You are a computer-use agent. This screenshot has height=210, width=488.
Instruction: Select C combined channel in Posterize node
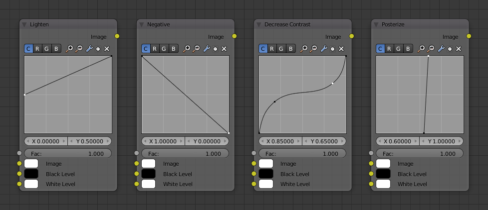point(380,49)
